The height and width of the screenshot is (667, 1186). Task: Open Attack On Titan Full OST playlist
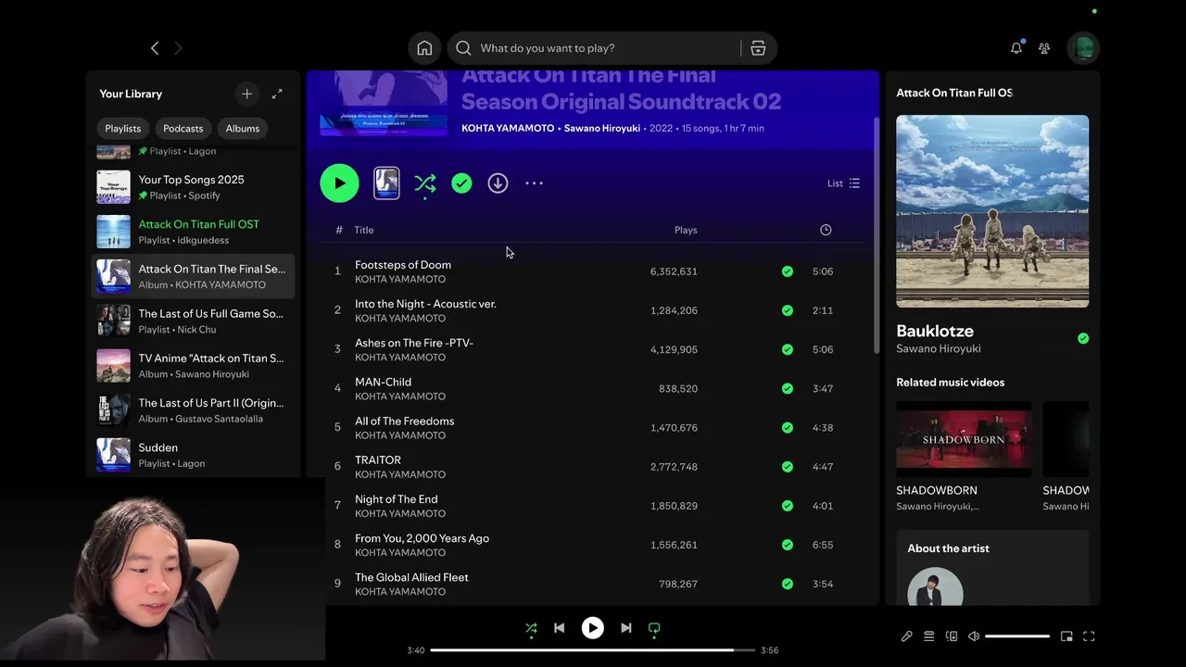pyautogui.click(x=193, y=232)
